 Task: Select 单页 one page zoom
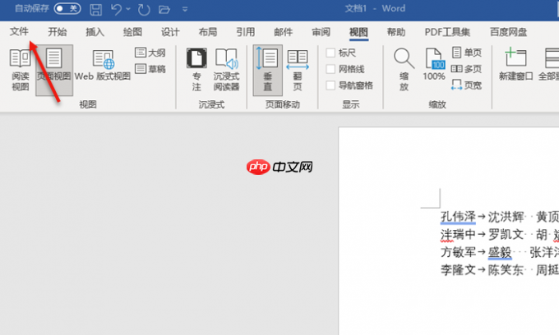point(467,53)
